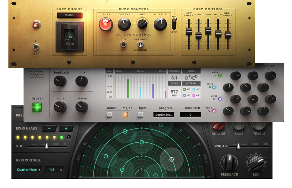Click the Output knob on fuzz plugin
This screenshot has height=188, width=292.
coord(160,24)
